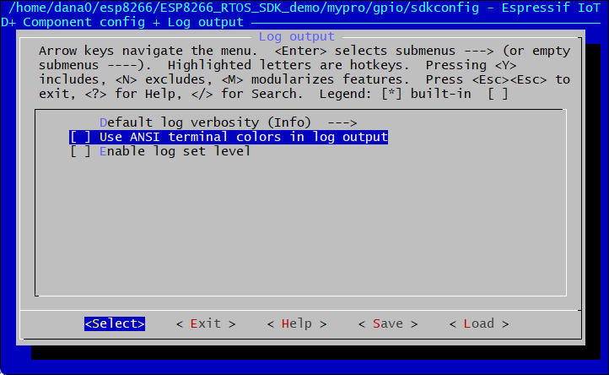The height and width of the screenshot is (375, 609).
Task: Click the Exit button
Action: [x=206, y=323]
